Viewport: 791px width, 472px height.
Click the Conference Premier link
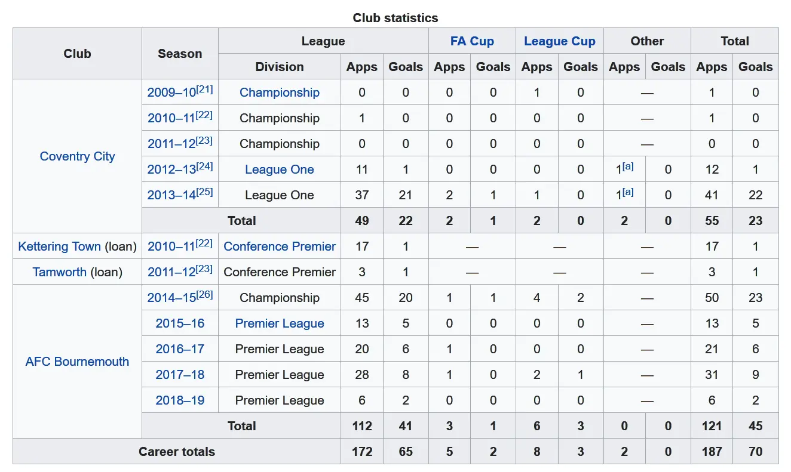[279, 246]
